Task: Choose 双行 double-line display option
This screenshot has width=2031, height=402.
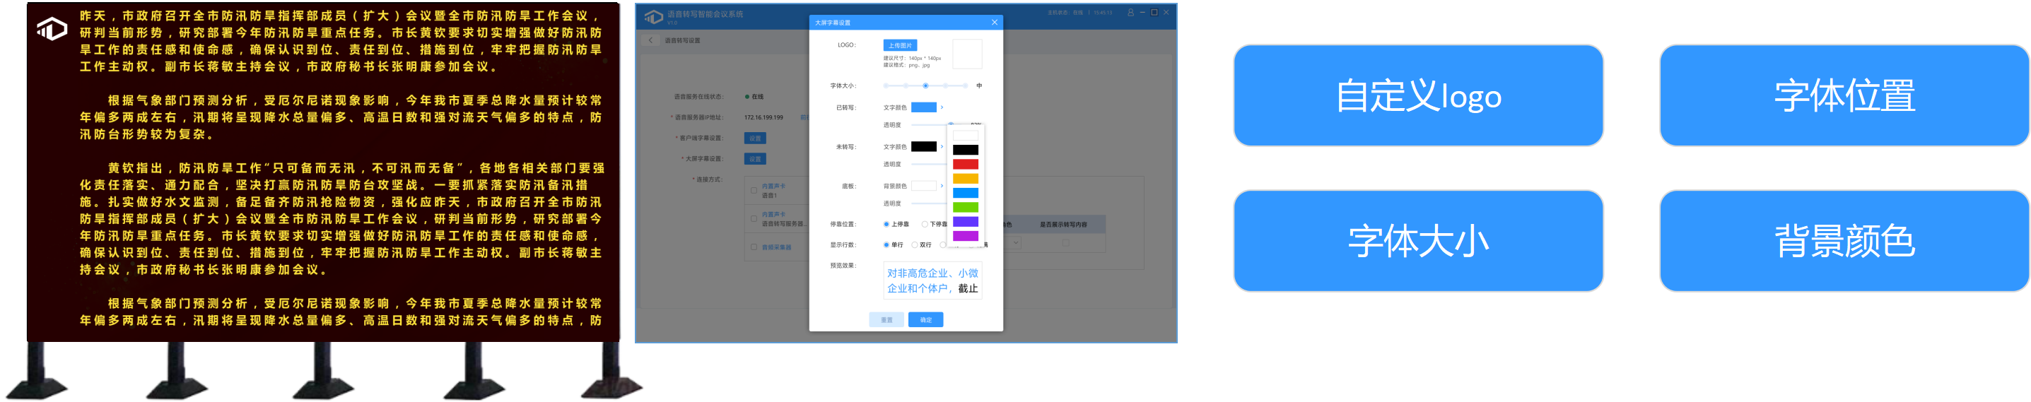Action: tap(915, 245)
